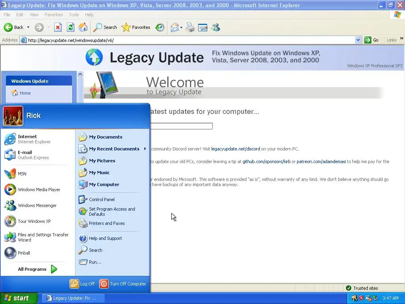Go to the Home page via house icon

pos(83,27)
